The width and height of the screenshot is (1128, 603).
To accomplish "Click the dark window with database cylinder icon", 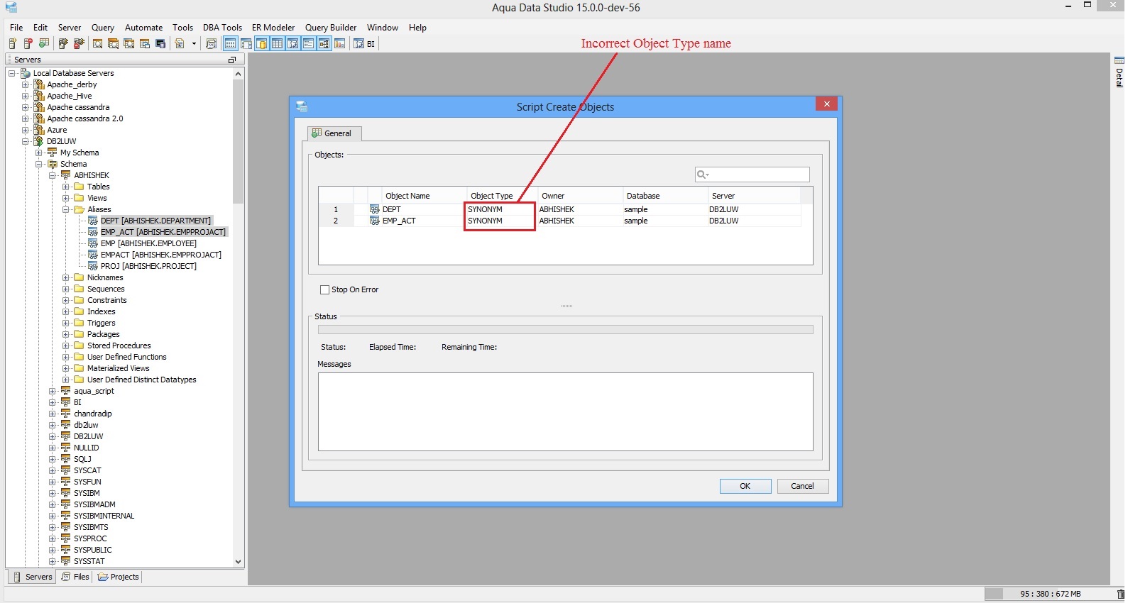I will pos(160,44).
